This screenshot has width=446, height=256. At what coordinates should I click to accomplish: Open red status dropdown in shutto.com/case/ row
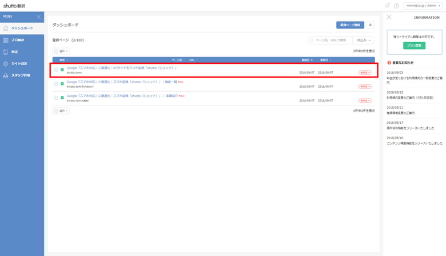(365, 101)
